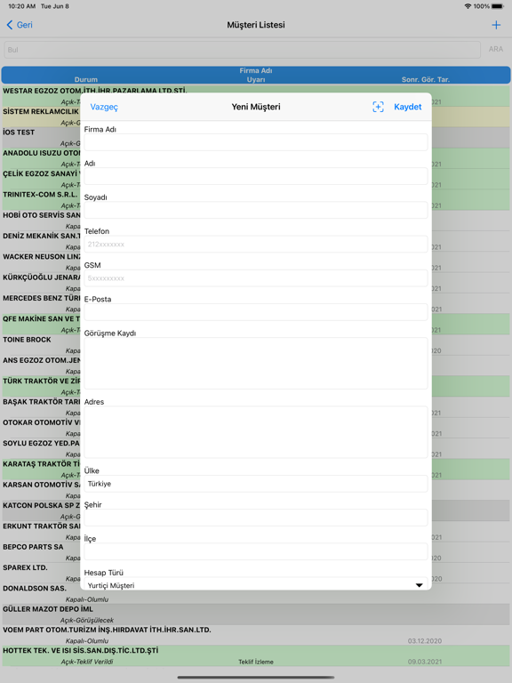Screen dimensions: 512x683
Task: Select the Şehir input field
Action: pyautogui.click(x=256, y=518)
